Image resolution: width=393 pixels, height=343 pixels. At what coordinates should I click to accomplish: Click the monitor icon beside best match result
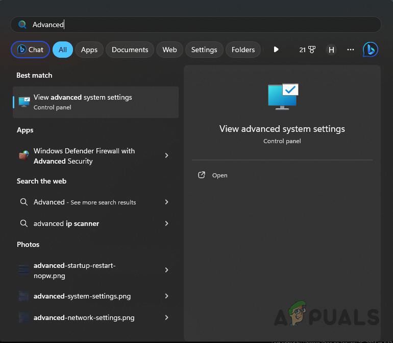[x=24, y=102]
